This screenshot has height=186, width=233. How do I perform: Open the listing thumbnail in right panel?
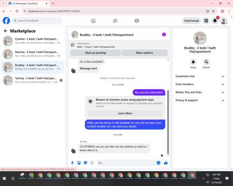pyautogui.click(x=200, y=38)
